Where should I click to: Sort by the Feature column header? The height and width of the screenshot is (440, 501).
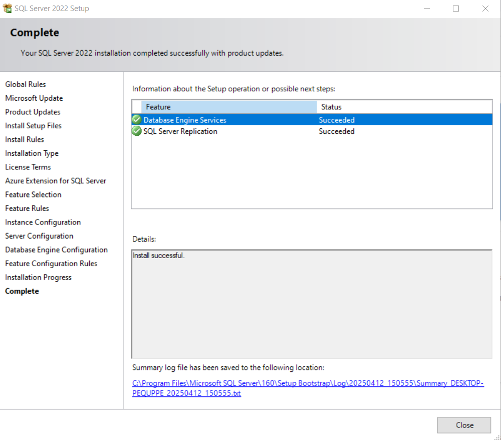pyautogui.click(x=229, y=107)
